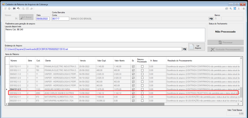This screenshot has width=248, height=118.
Task: Toggle the Ex checkbox in row 09323S1-1/1
Action: 133,101
